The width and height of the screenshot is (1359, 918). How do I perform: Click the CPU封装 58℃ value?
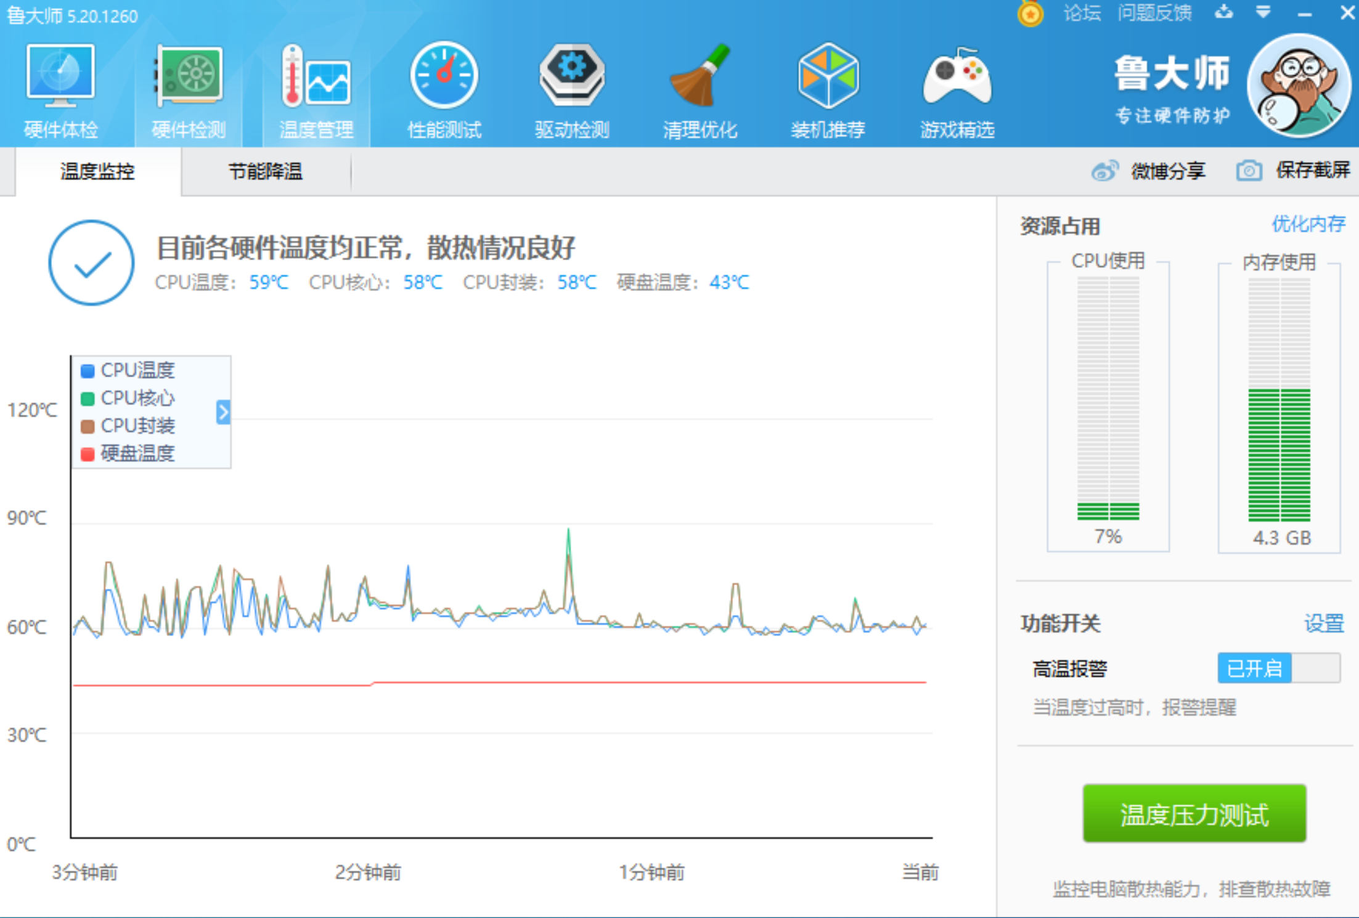[577, 282]
